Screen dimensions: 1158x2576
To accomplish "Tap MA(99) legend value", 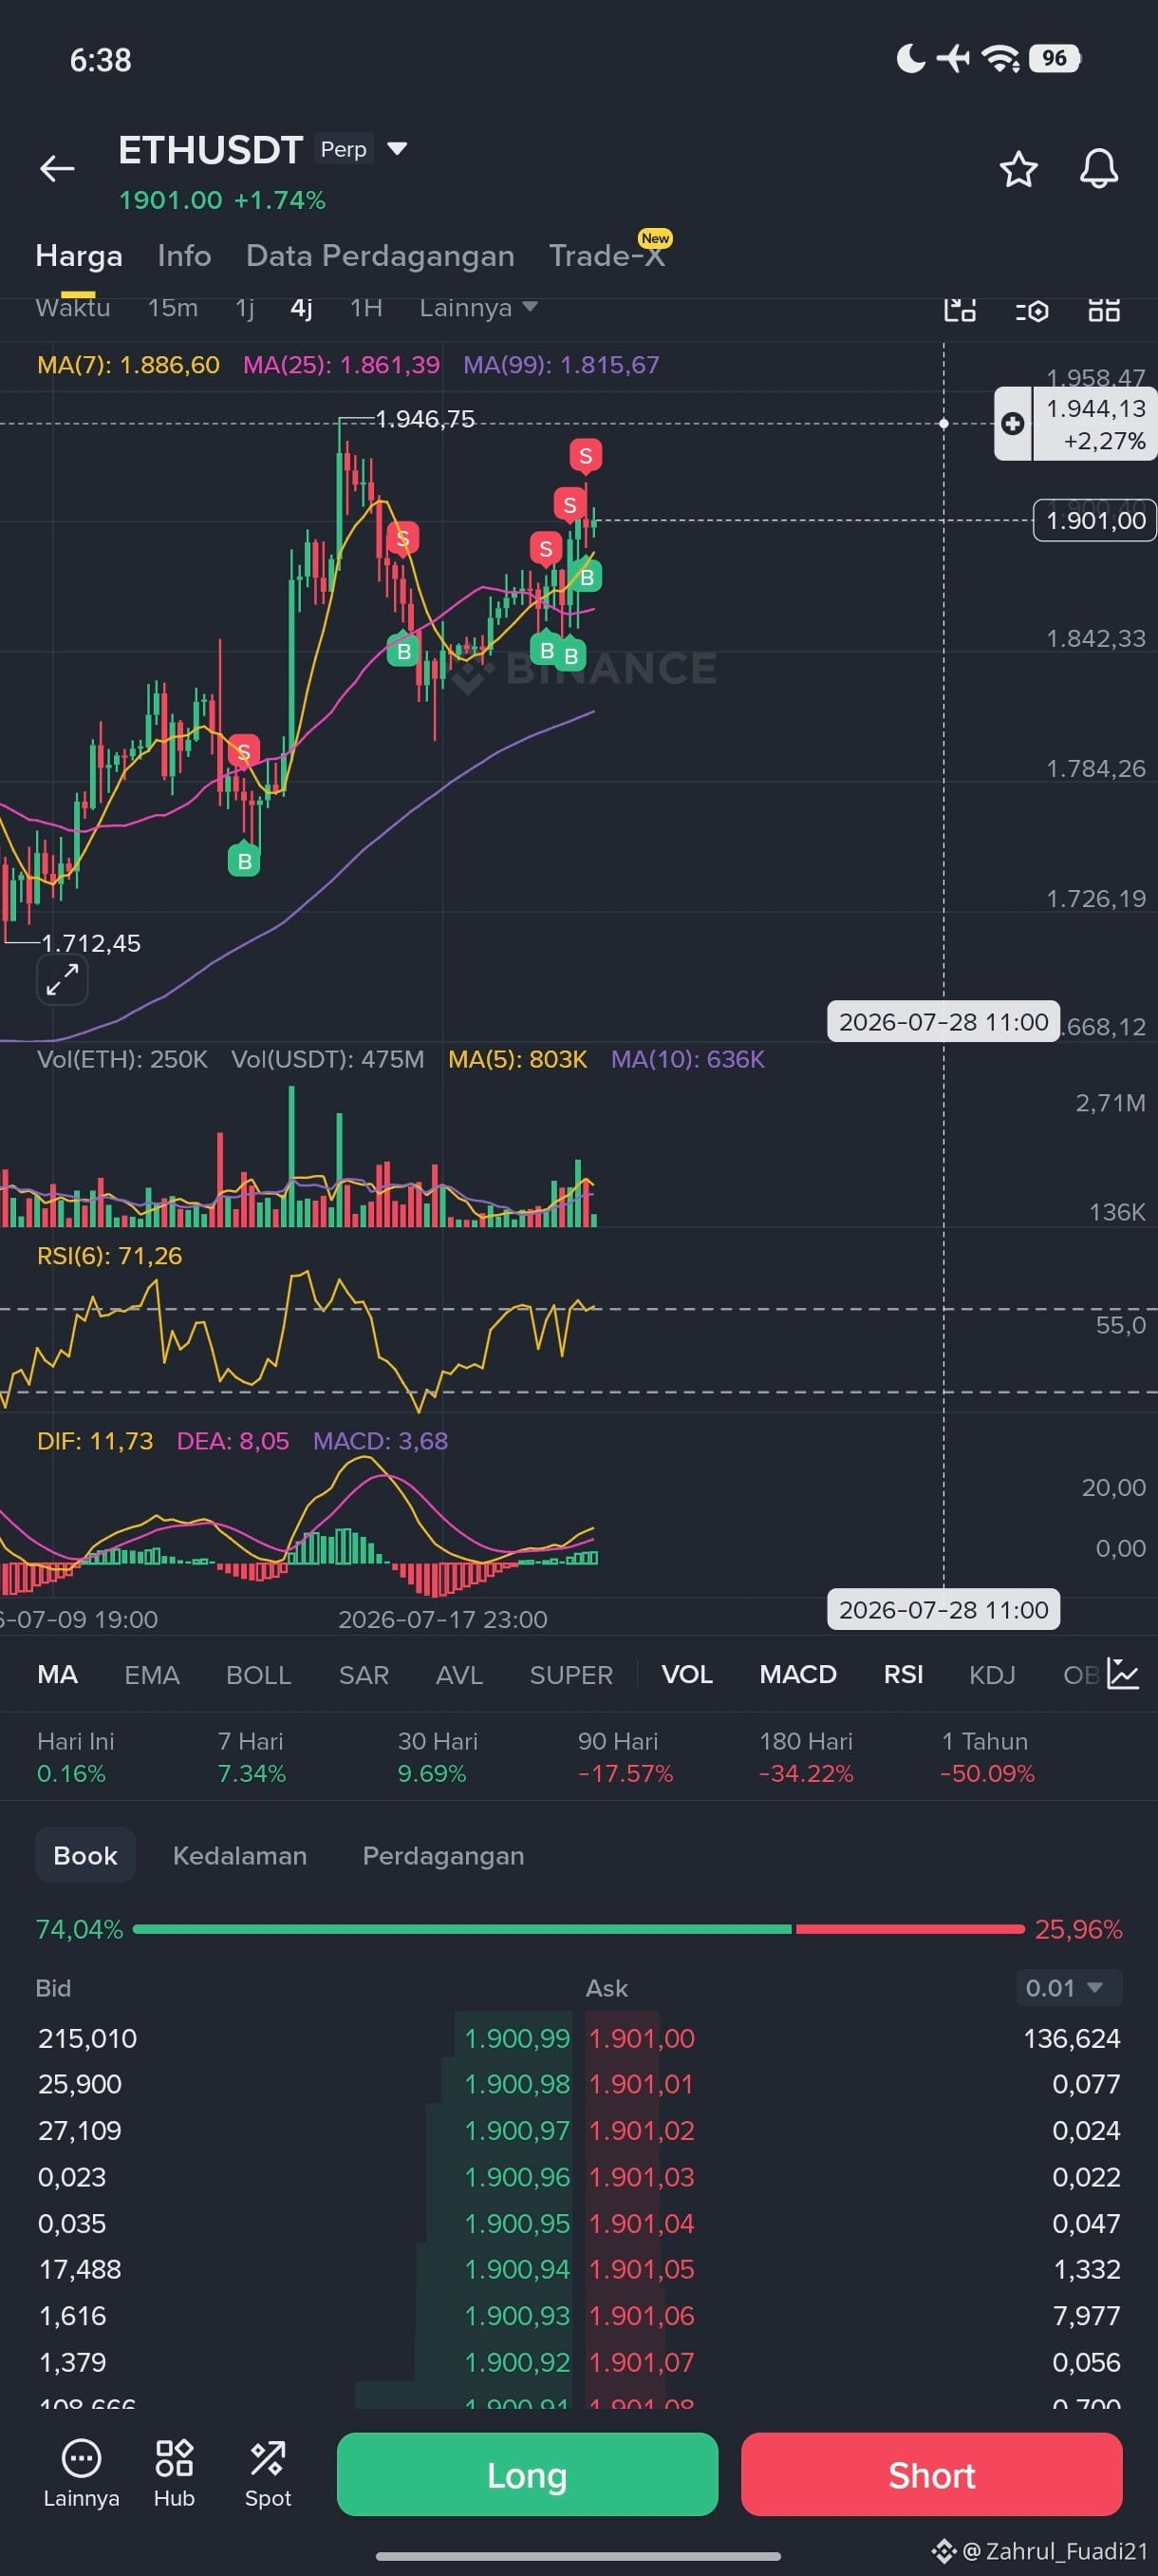I will pyautogui.click(x=561, y=365).
